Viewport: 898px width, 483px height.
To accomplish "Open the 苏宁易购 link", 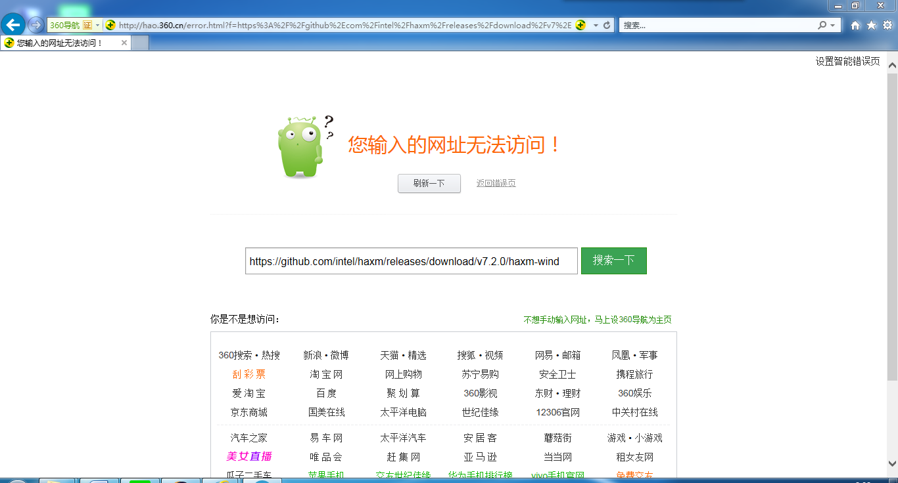I will [481, 374].
